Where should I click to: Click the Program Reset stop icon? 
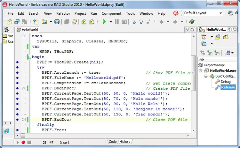point(124,22)
